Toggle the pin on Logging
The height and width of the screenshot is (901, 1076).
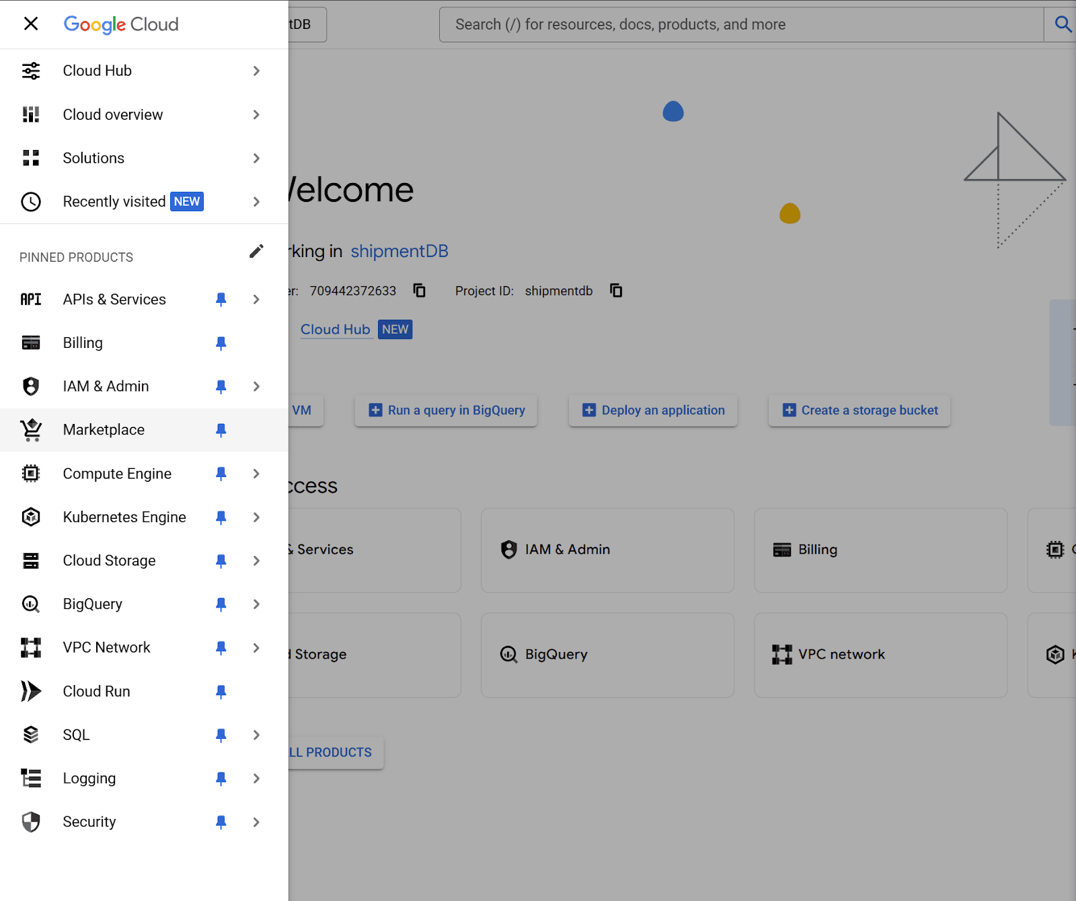221,778
